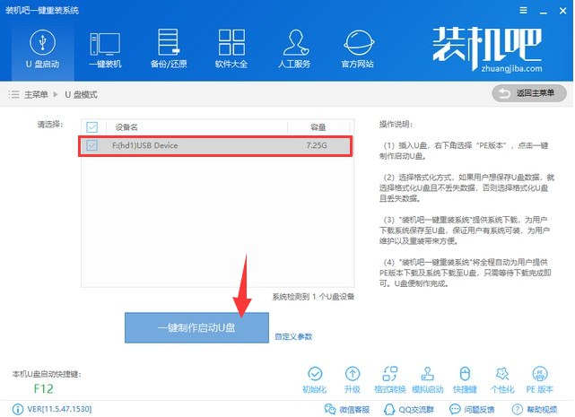
Task: Open 个性化 personalization settings
Action: pyautogui.click(x=501, y=378)
